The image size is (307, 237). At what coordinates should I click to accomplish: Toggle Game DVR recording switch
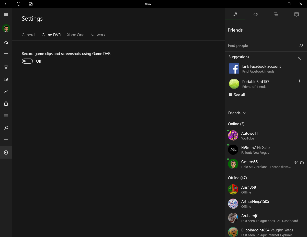coord(27,61)
